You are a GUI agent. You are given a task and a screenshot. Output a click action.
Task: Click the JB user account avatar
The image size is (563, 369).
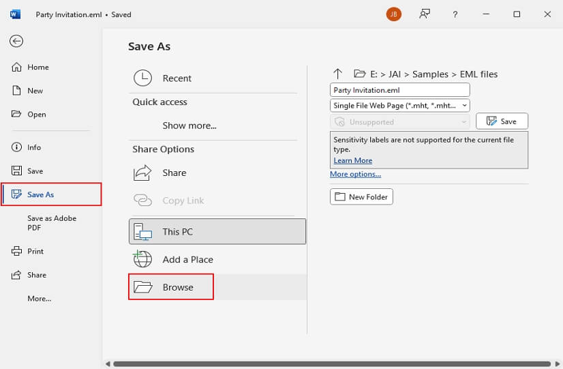click(393, 14)
